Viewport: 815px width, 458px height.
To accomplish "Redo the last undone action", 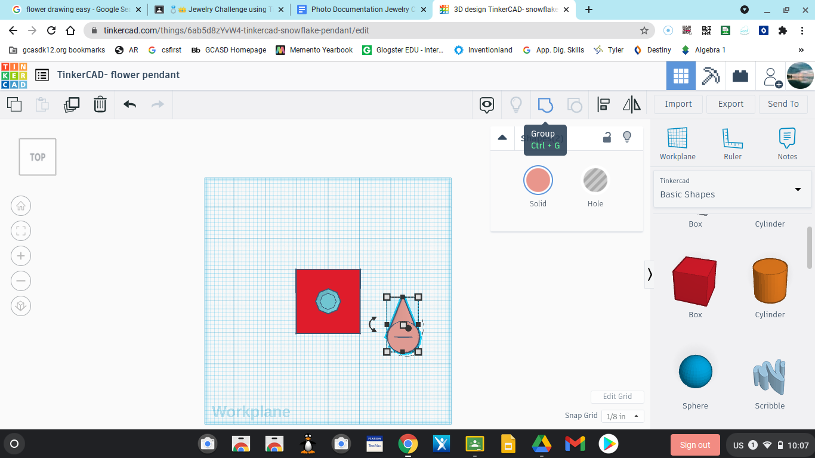I will click(x=158, y=104).
